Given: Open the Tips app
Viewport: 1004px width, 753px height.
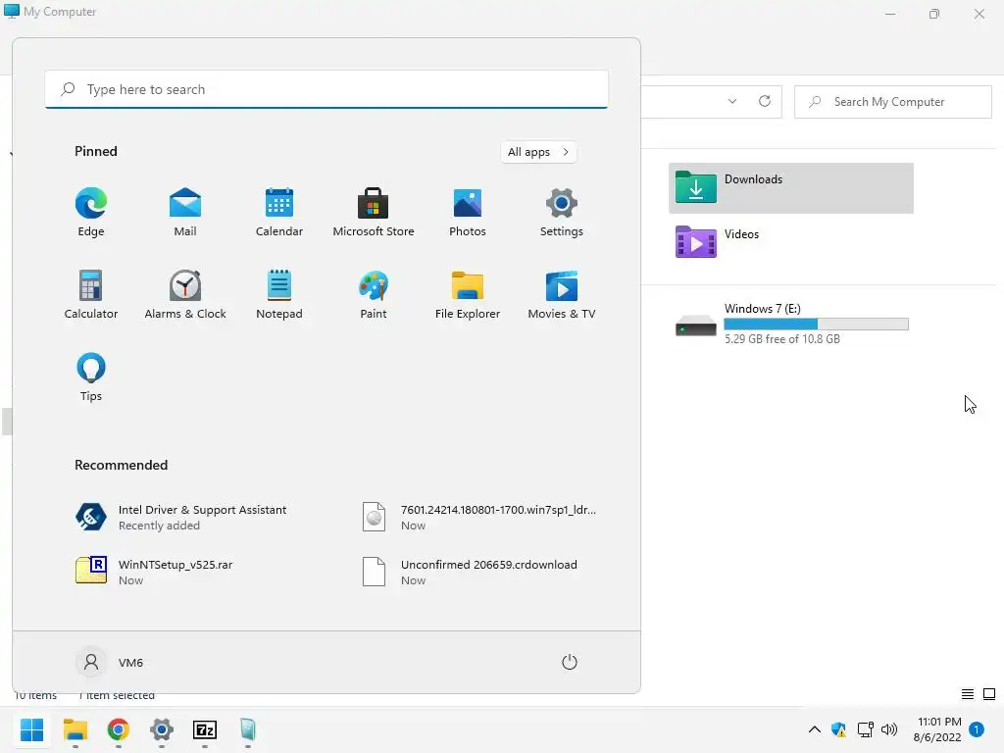Looking at the screenshot, I should coord(91,377).
